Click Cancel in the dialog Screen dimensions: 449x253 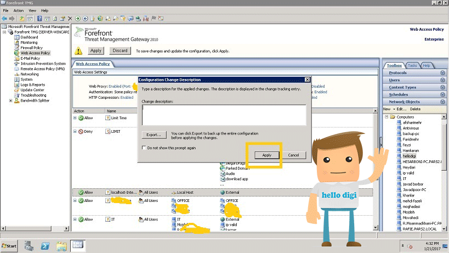(x=293, y=155)
